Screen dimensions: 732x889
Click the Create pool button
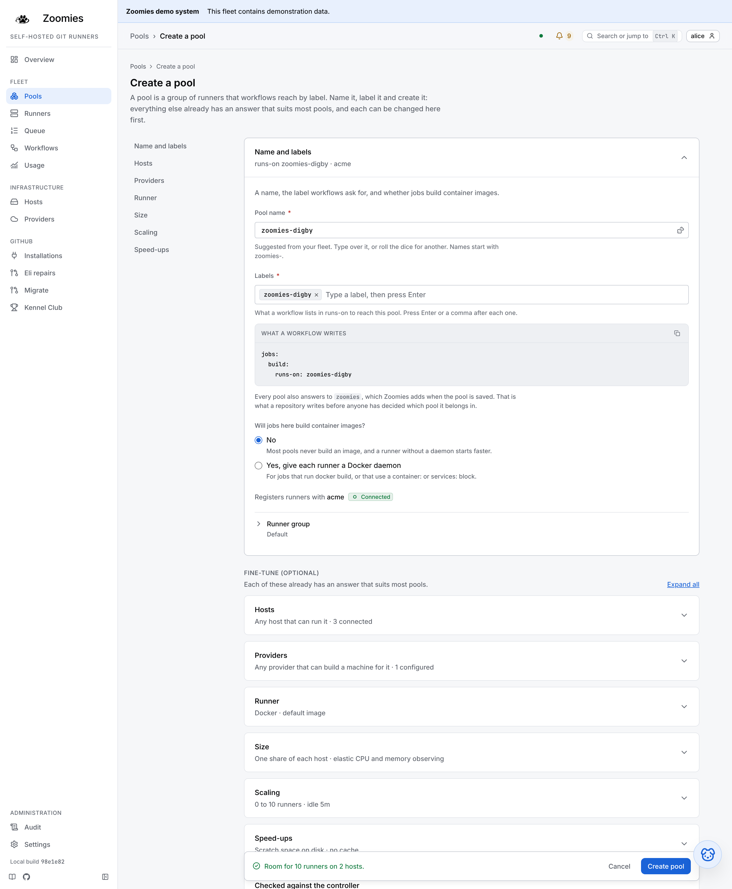pos(665,866)
